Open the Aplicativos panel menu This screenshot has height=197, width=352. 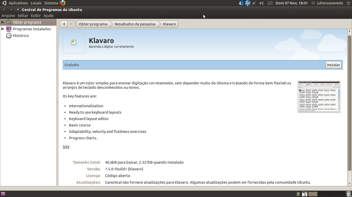(x=18, y=3)
